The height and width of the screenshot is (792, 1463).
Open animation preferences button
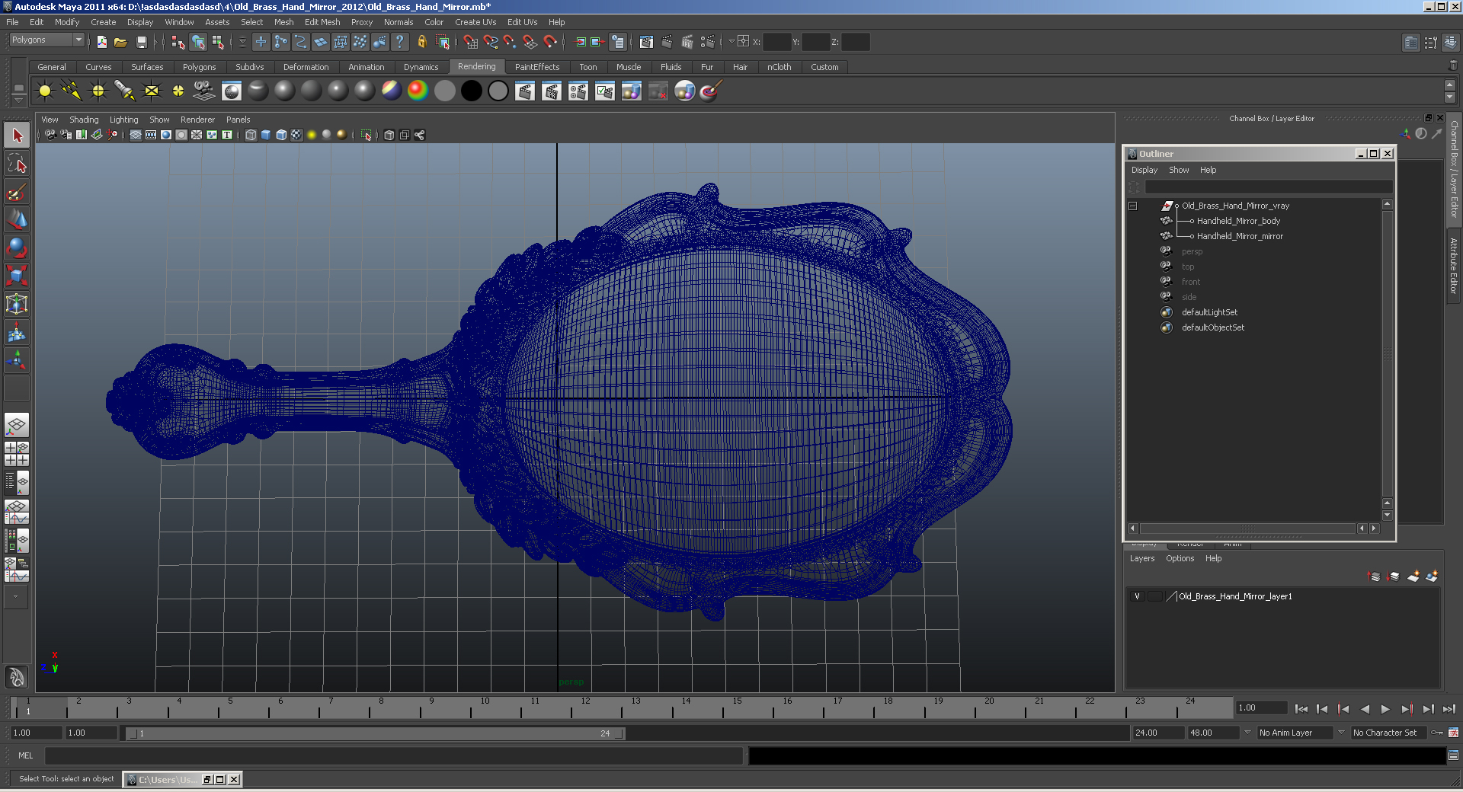point(1453,733)
